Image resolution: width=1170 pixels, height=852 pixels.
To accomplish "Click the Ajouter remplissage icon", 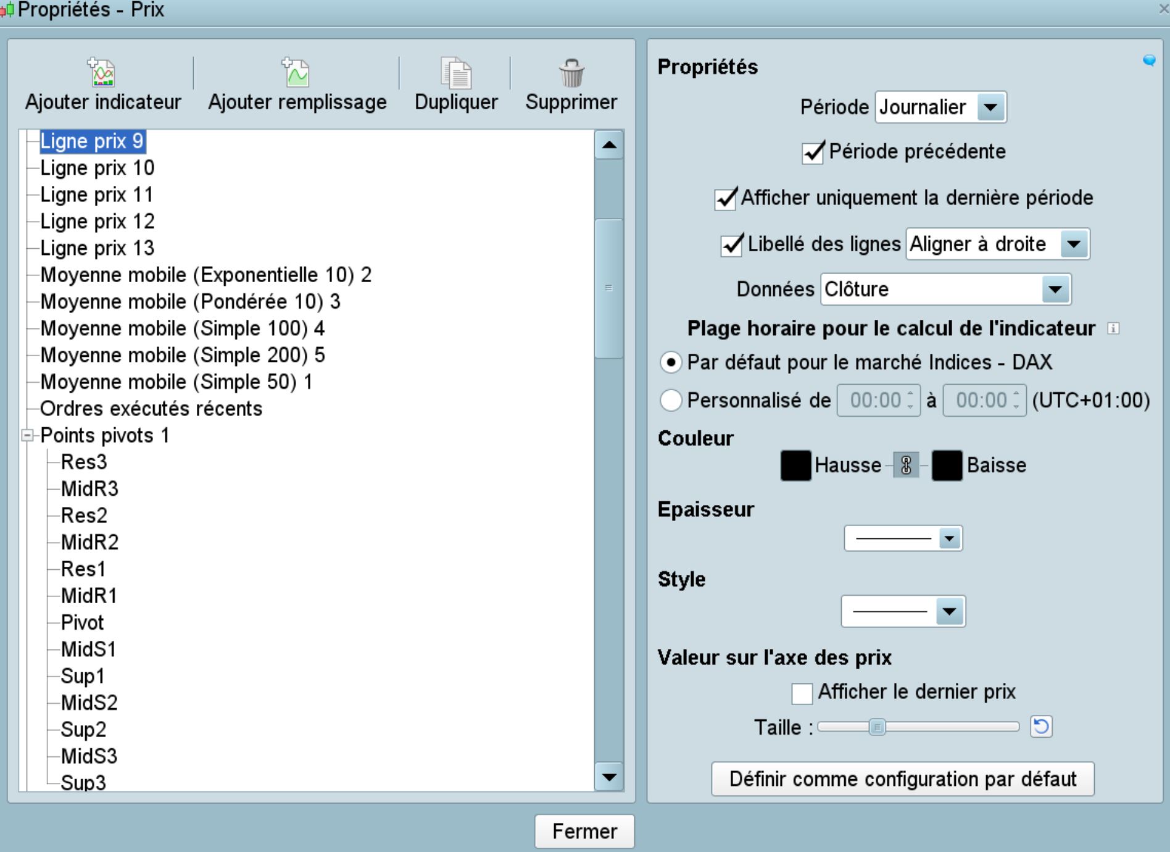I will 296,73.
